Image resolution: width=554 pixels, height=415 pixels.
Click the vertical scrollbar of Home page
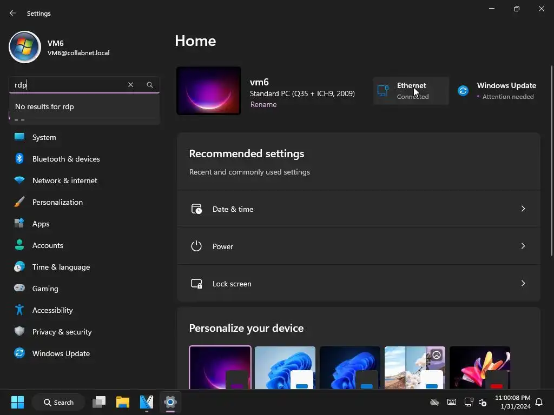551,160
